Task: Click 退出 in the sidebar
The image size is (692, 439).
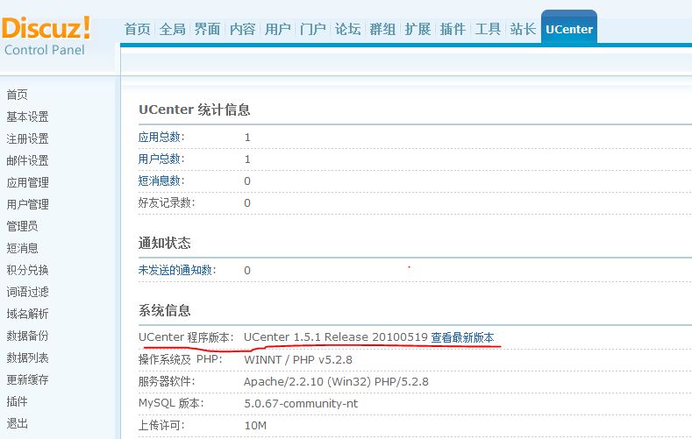Action: pos(18,423)
